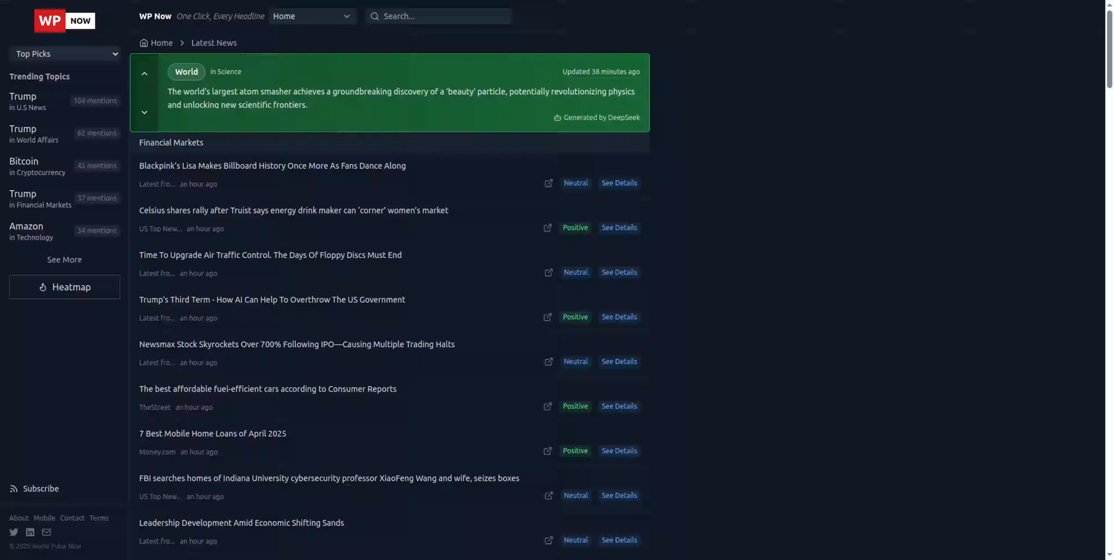This screenshot has width=1114, height=560.
Task: See Details for Blackpink's Lisa article
Action: tap(619, 183)
